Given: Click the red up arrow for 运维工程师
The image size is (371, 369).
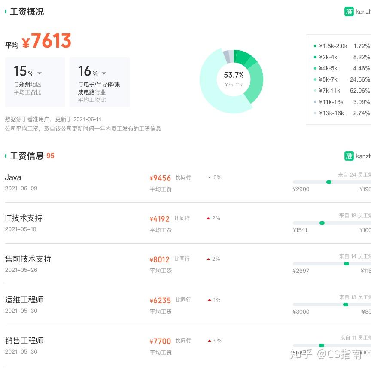Looking at the screenshot, I should (x=210, y=300).
